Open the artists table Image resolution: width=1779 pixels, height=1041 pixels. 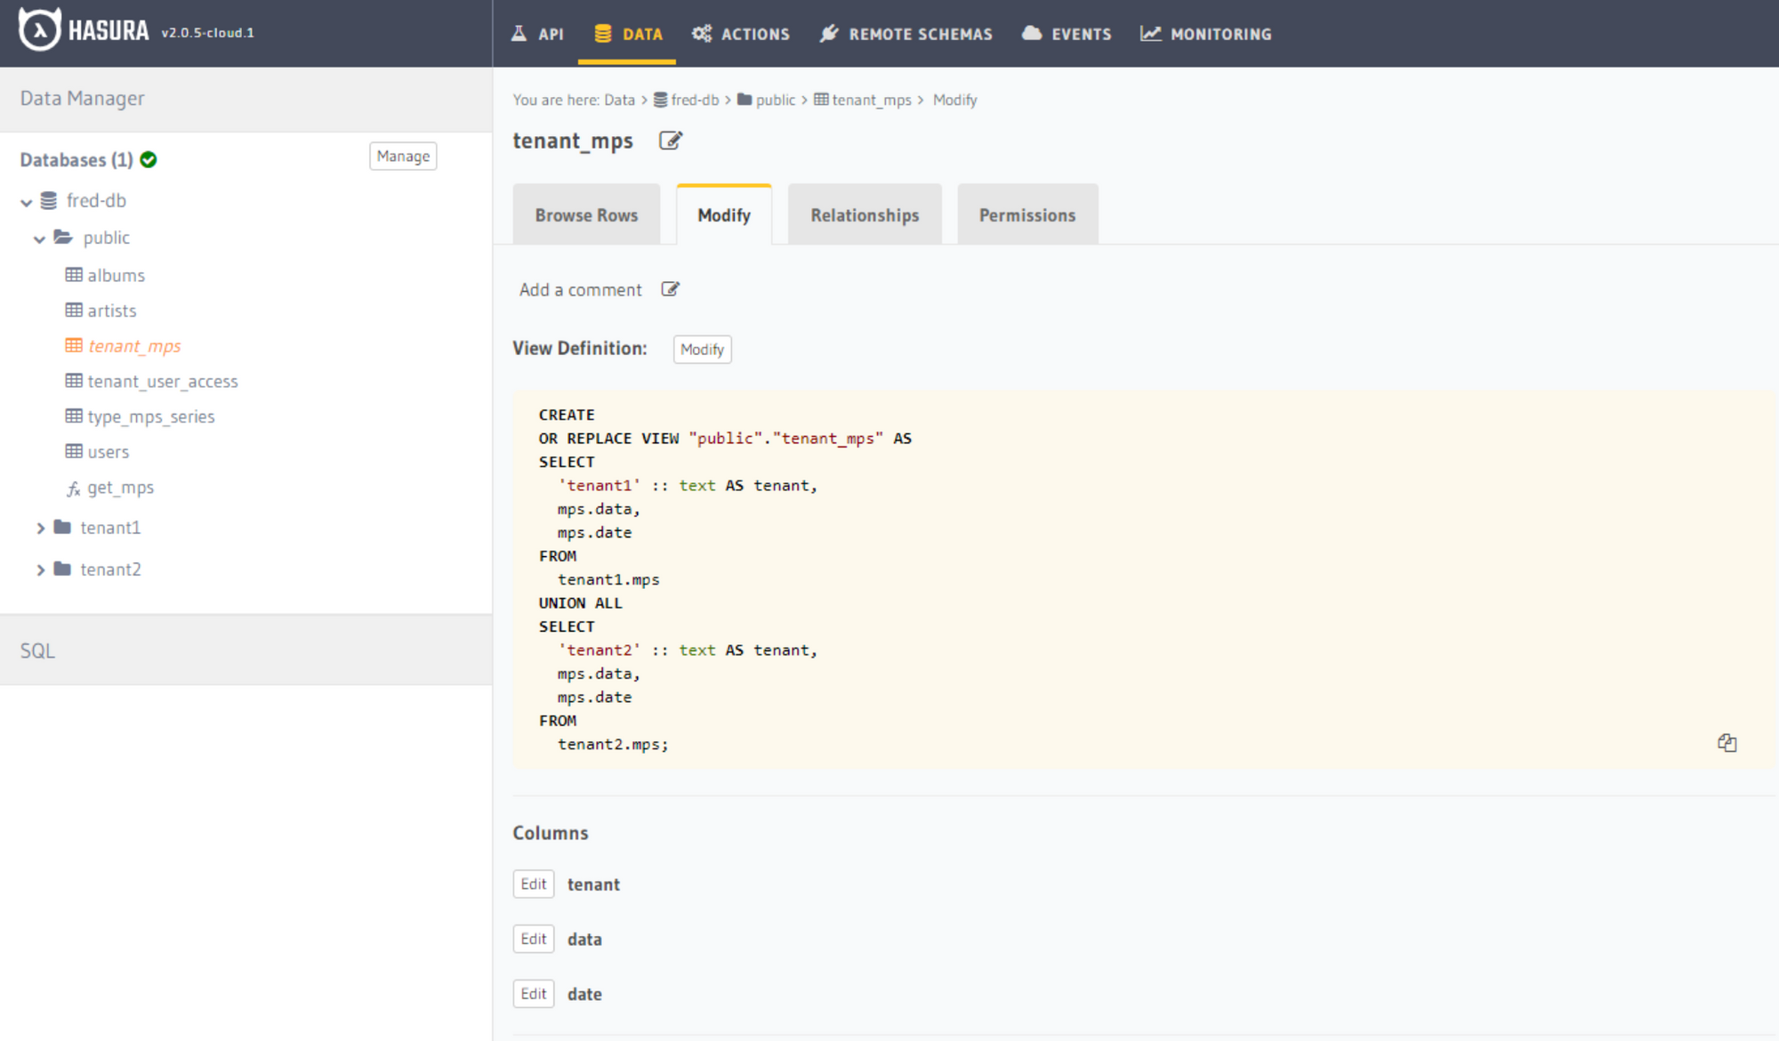tap(112, 311)
